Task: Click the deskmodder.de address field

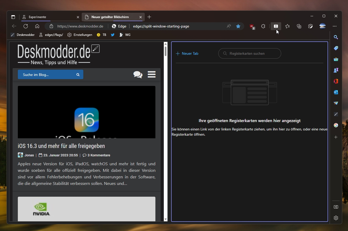Action: pyautogui.click(x=80, y=26)
